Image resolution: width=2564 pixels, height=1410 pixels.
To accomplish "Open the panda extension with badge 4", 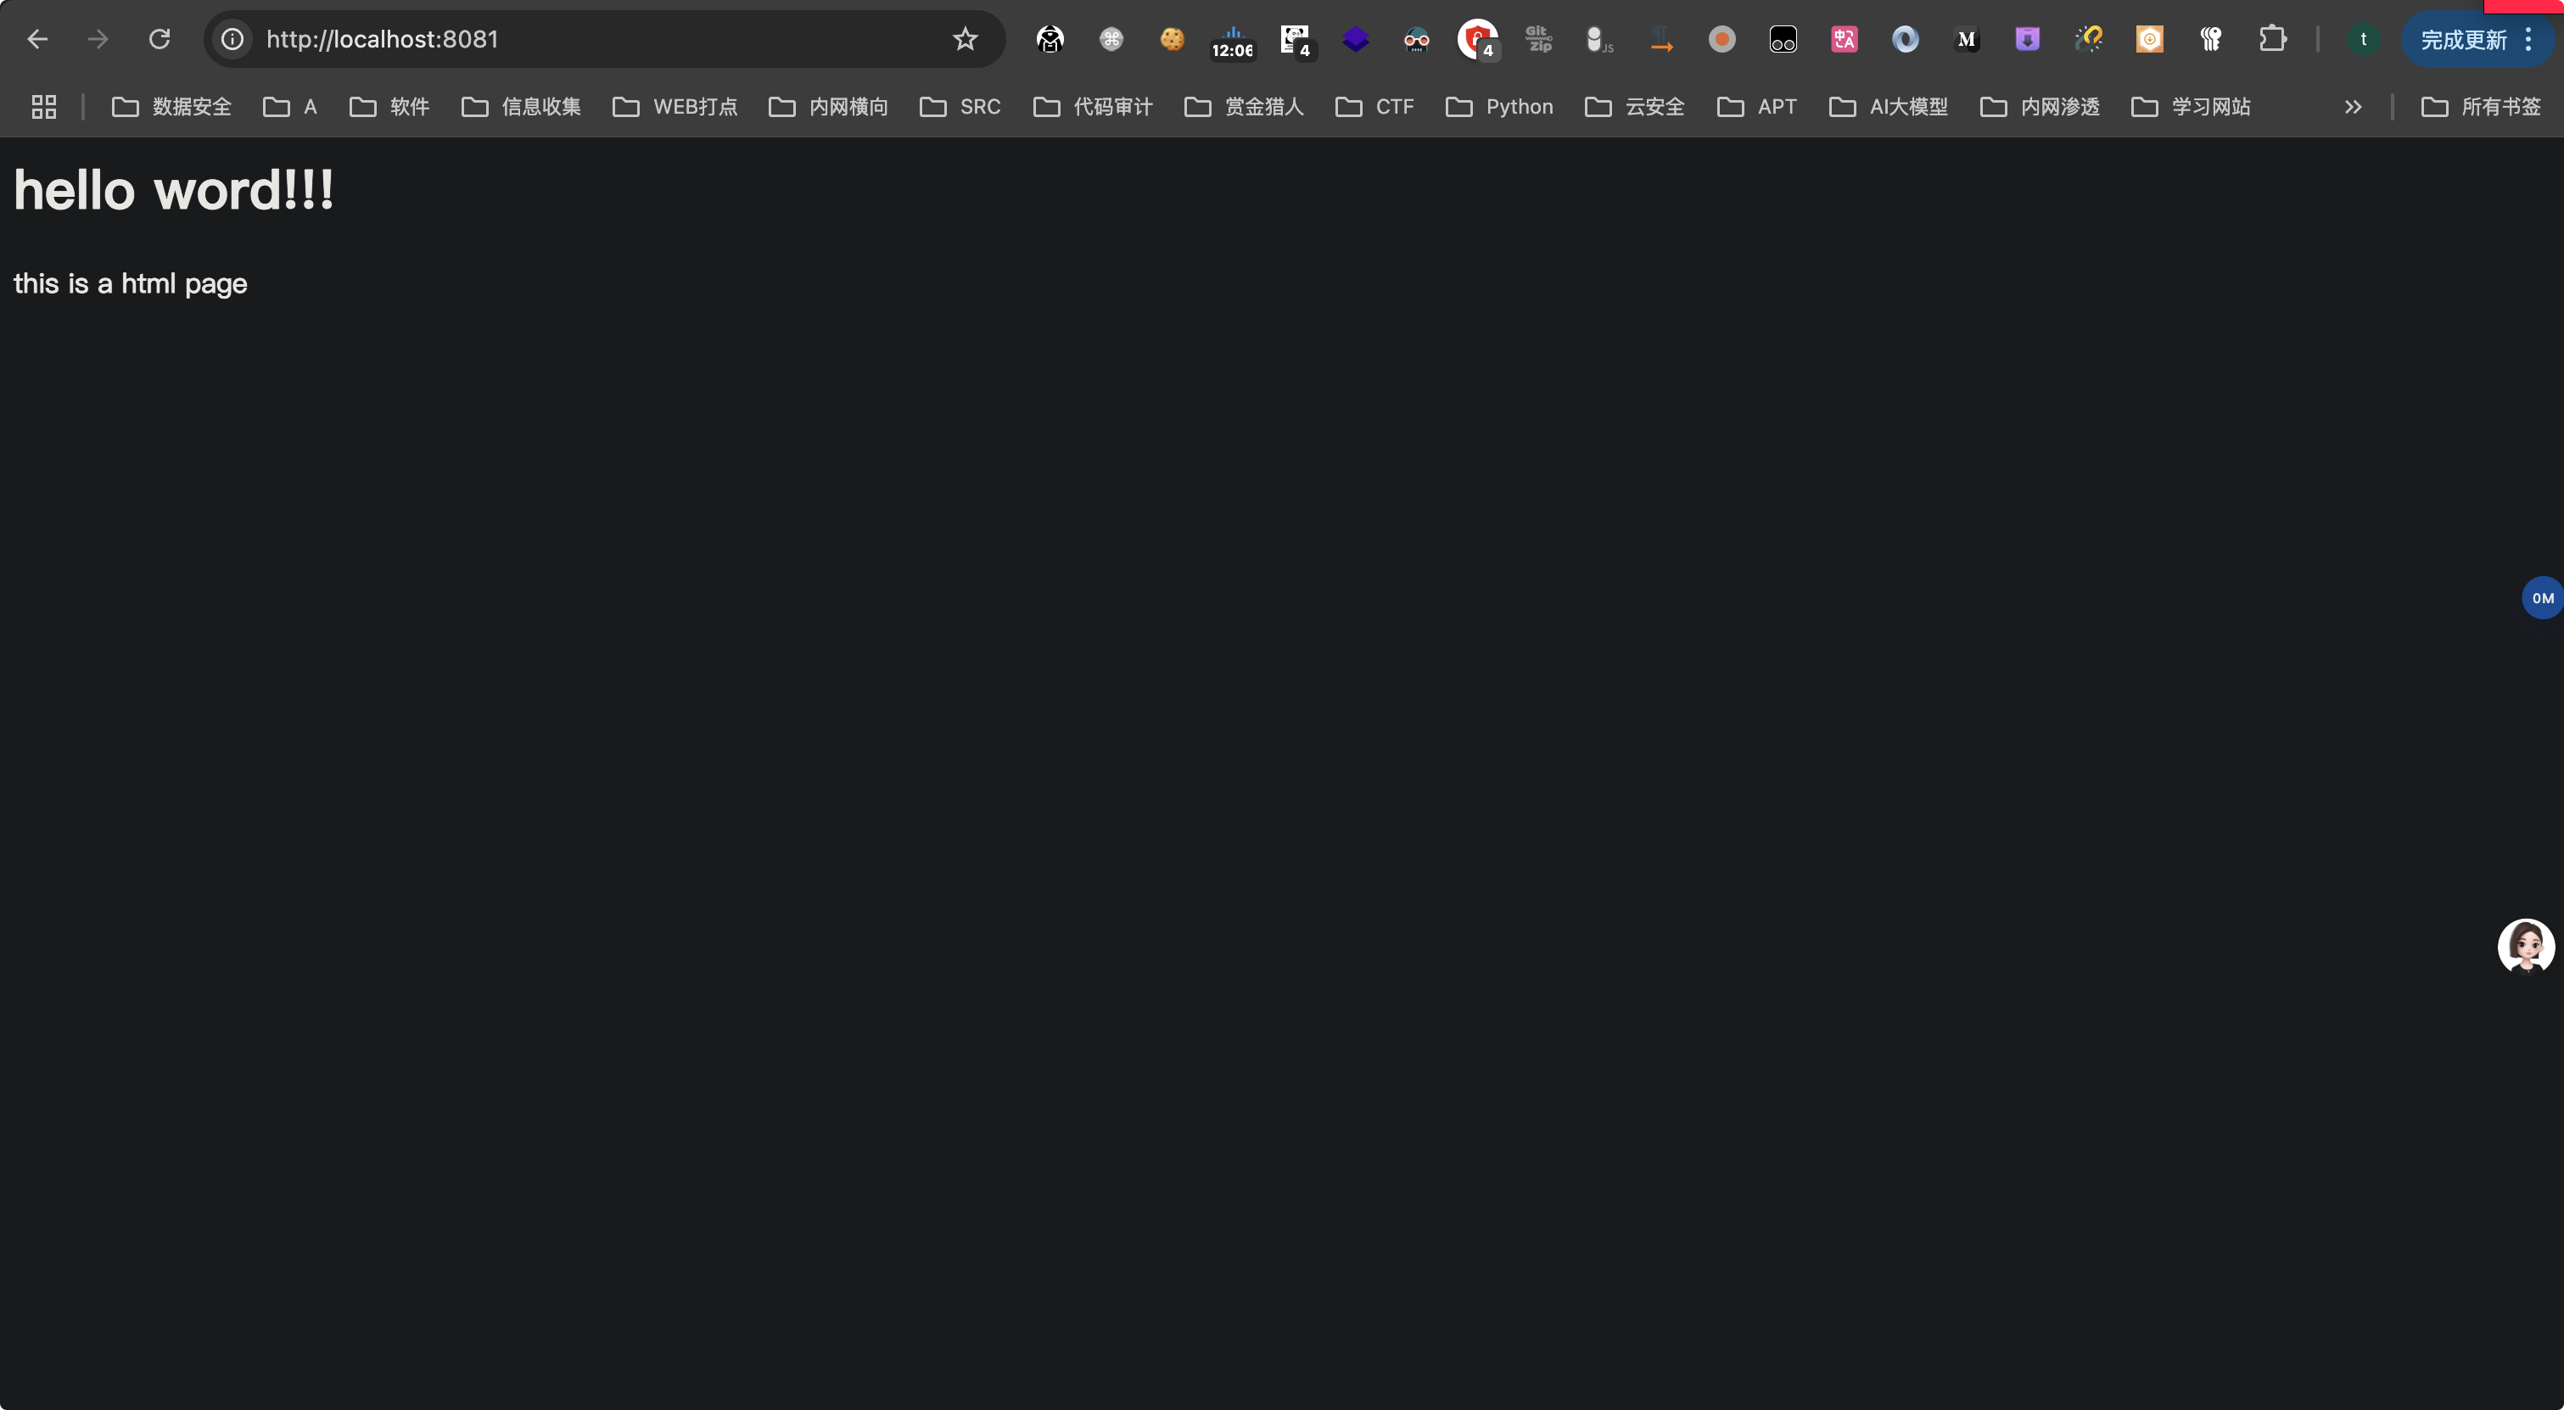I will tap(1297, 42).
